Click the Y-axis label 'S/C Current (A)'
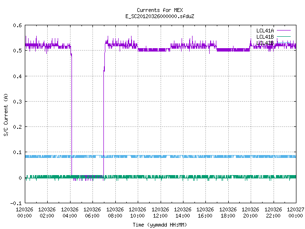This screenshot has height=229, width=305. point(6,114)
